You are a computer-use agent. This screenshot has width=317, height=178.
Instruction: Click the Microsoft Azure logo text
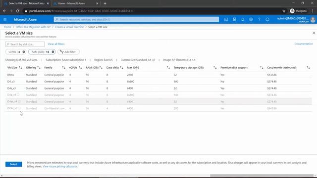point(25,20)
